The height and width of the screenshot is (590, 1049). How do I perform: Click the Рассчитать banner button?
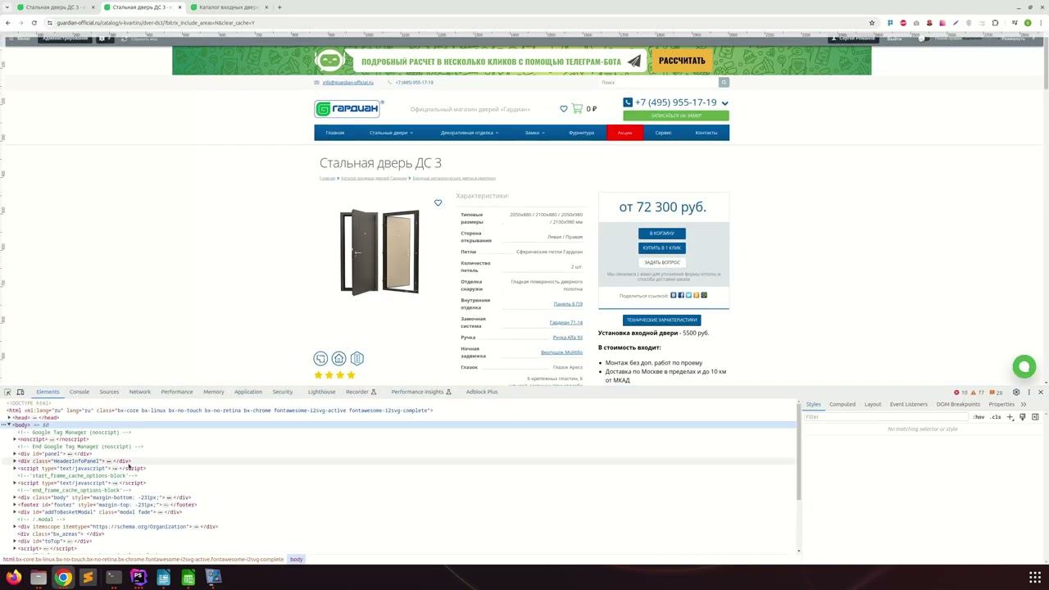click(x=682, y=61)
